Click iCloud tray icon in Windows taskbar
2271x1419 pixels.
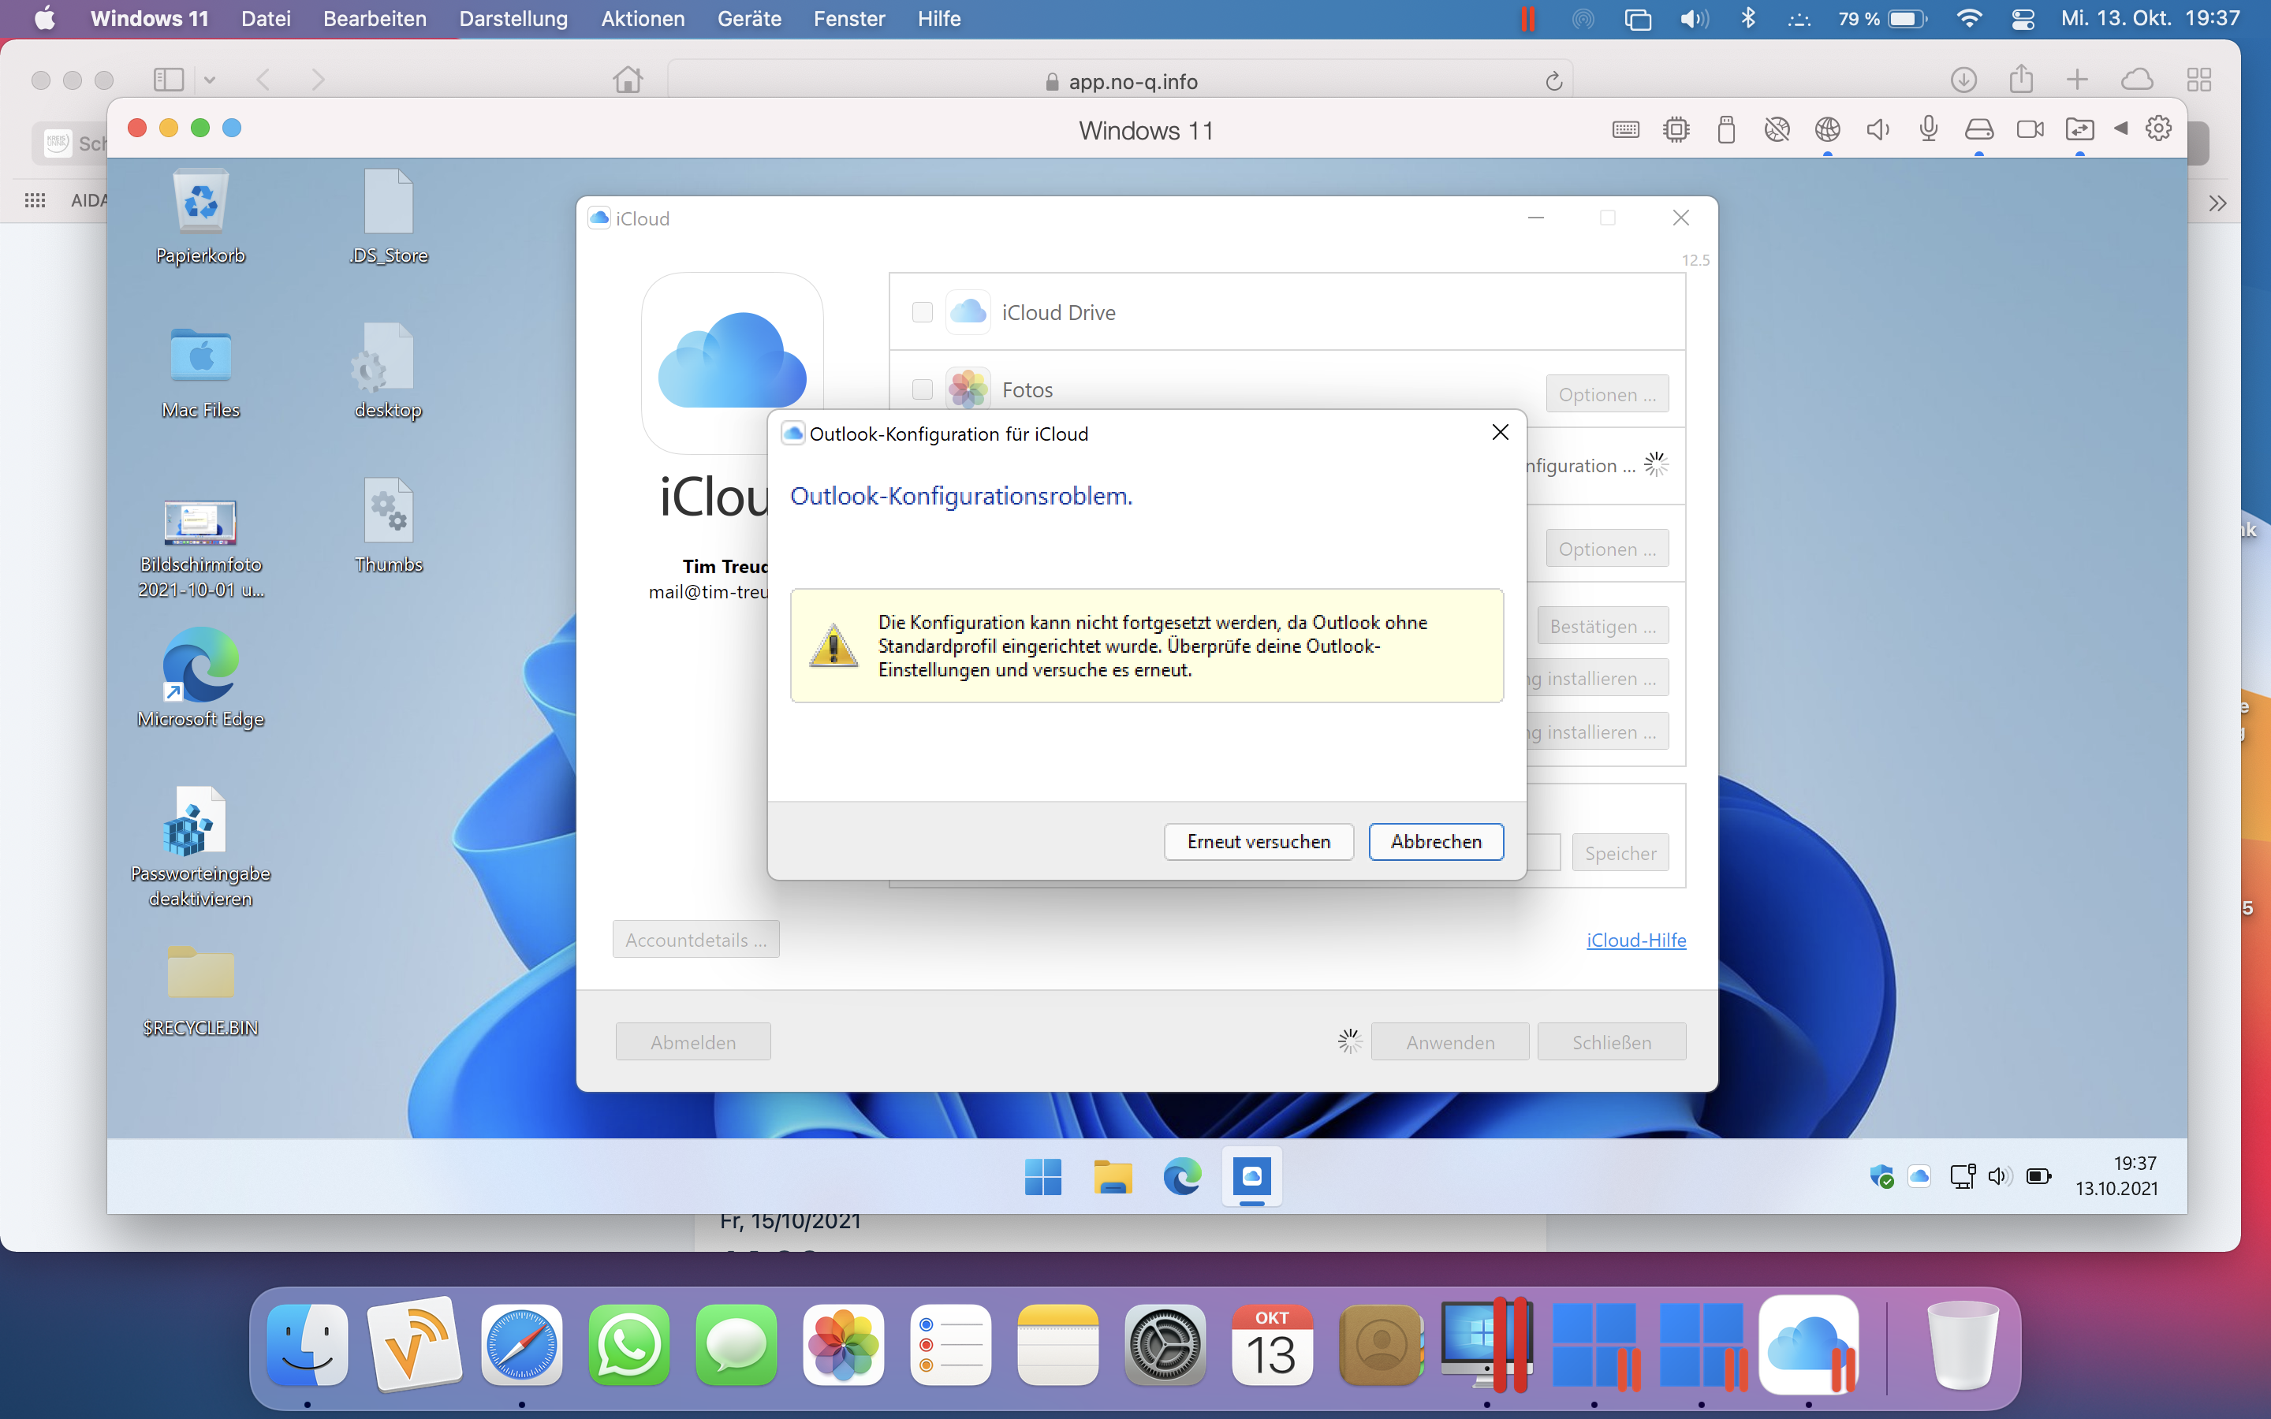(1919, 1176)
